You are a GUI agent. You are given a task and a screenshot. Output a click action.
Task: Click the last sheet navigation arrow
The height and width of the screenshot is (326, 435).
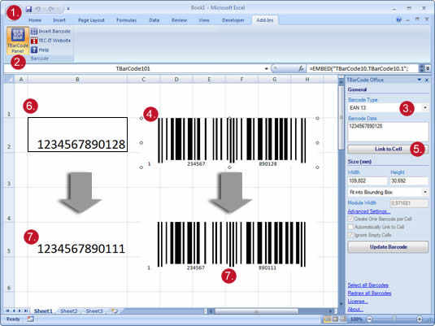pyautogui.click(x=26, y=311)
